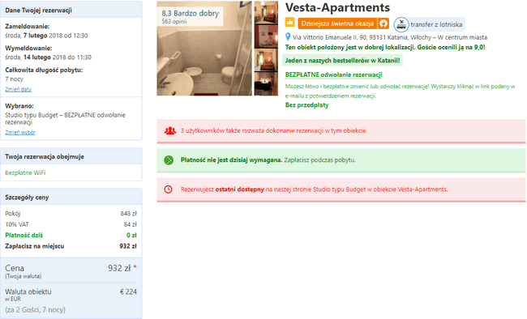Click 'Bezpłatne WiFi' text

coord(25,172)
